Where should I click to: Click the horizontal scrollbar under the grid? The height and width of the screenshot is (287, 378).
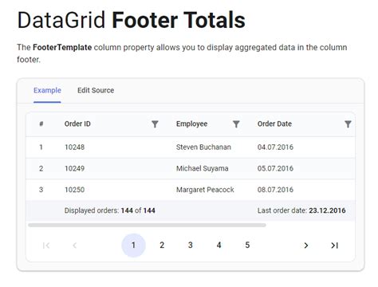[147, 225]
